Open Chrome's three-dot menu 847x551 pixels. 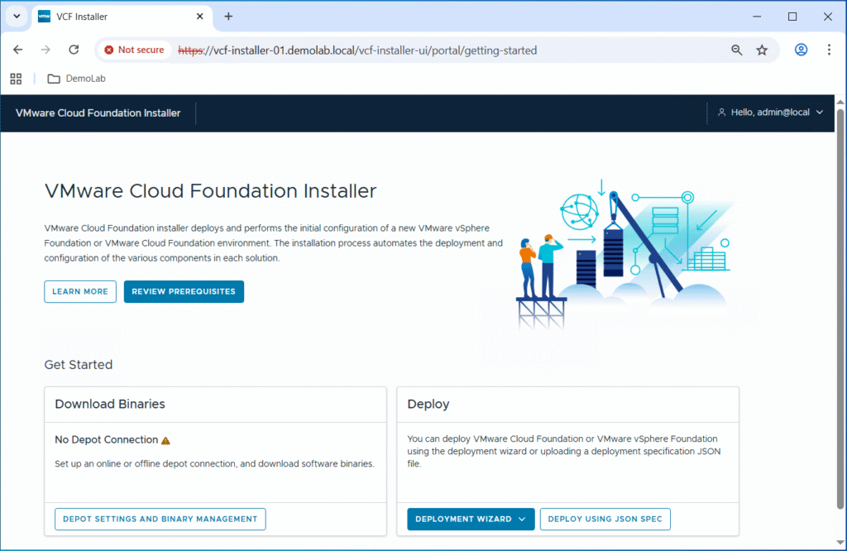(x=829, y=50)
